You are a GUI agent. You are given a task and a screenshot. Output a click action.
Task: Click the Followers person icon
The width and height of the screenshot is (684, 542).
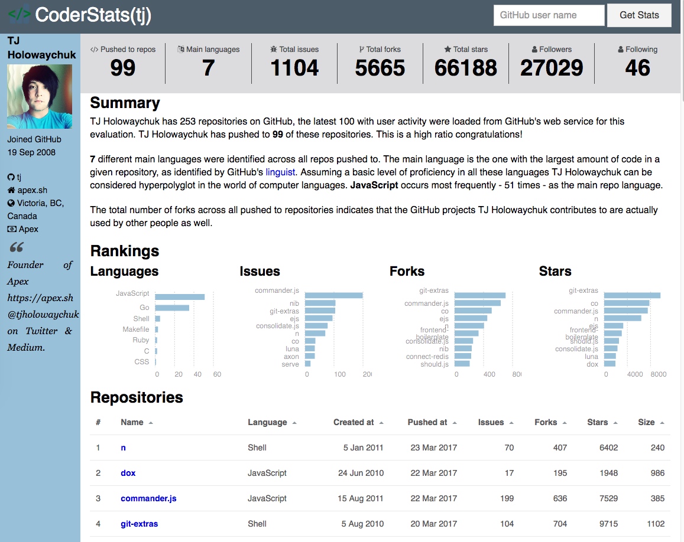(x=534, y=49)
